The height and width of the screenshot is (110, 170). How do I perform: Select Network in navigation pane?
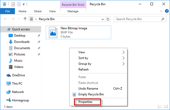18,92
